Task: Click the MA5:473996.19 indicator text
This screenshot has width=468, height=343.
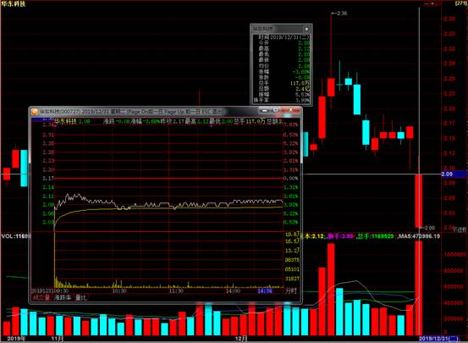Action: (x=419, y=236)
